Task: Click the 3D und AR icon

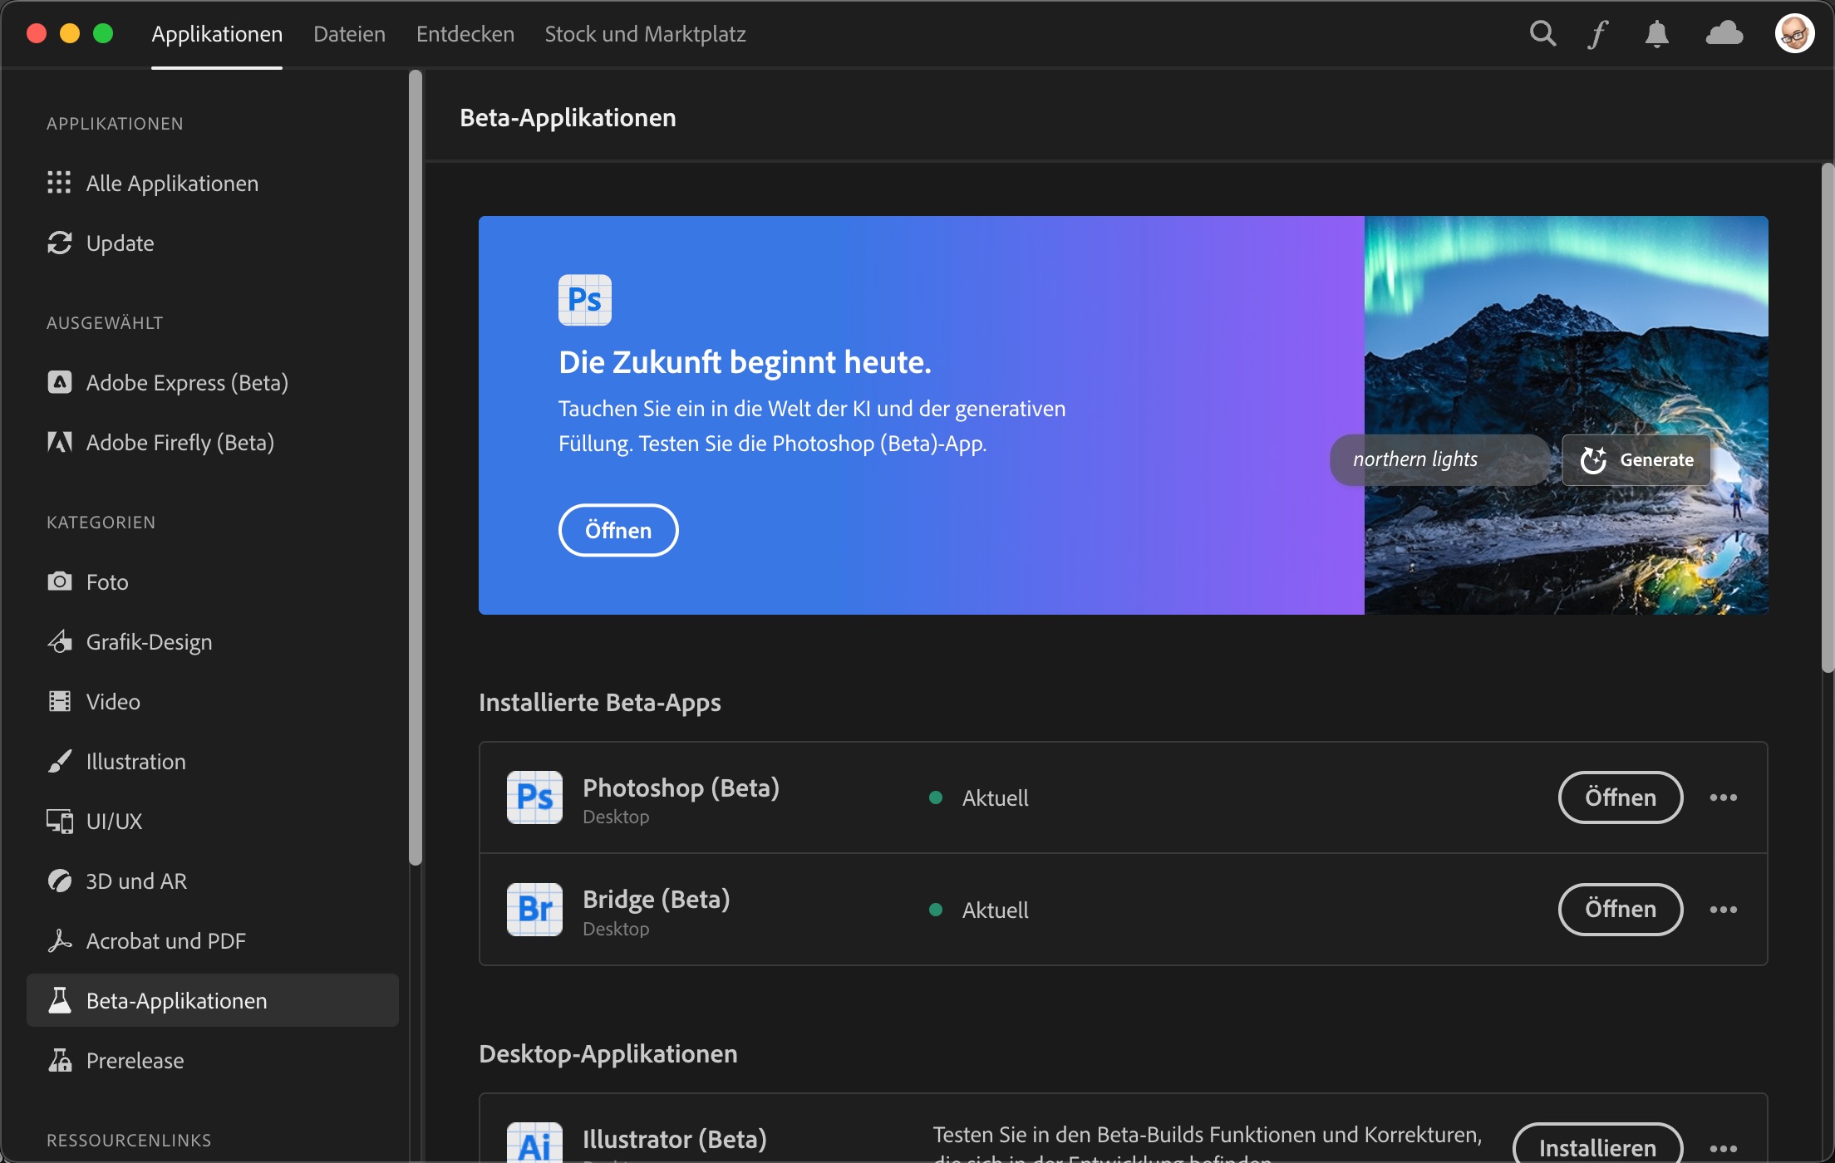Action: coord(59,881)
